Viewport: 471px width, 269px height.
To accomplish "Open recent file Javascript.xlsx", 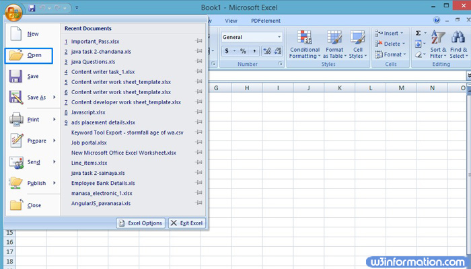I will 88,112.
